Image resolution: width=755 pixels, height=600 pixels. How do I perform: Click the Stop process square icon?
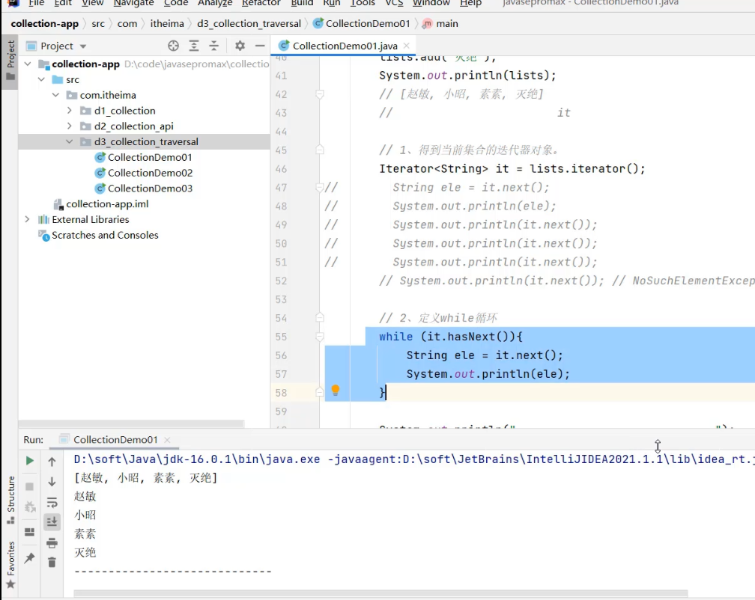[x=29, y=486]
